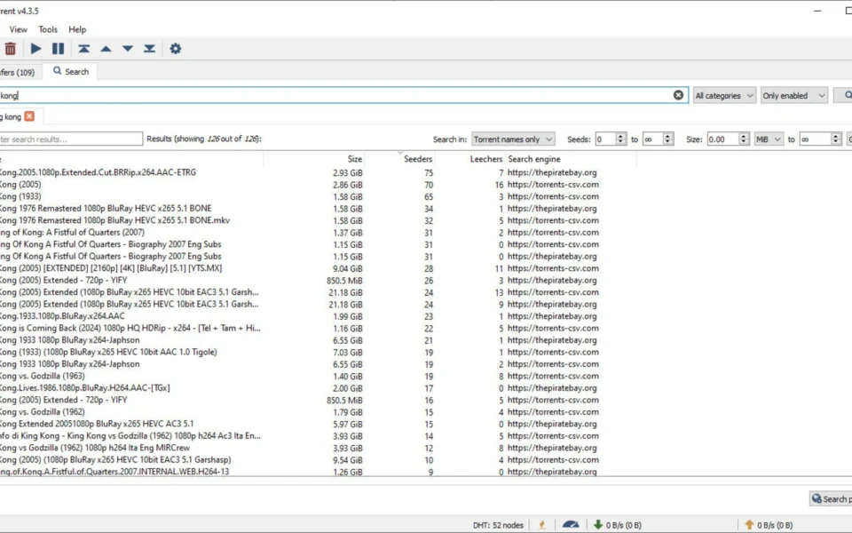Open the View menu
The width and height of the screenshot is (852, 533).
18,29
